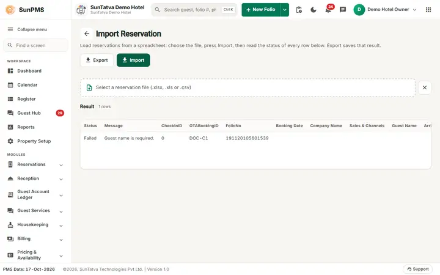Screen dimensions: 440x275
Task: Click the Reservations module icon
Action: point(10,164)
